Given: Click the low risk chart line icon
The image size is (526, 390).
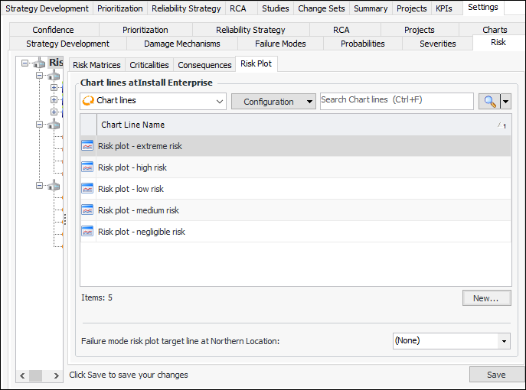Looking at the screenshot, I should coord(87,189).
